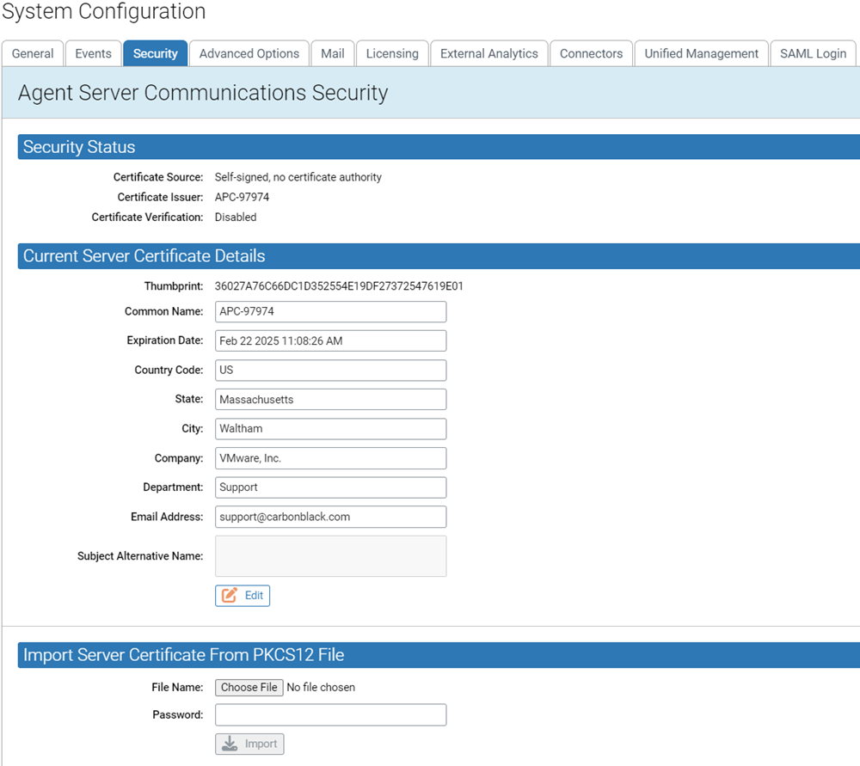Click the Import button for the PKCS12 certificate
Image resolution: width=860 pixels, height=766 pixels.
249,744
